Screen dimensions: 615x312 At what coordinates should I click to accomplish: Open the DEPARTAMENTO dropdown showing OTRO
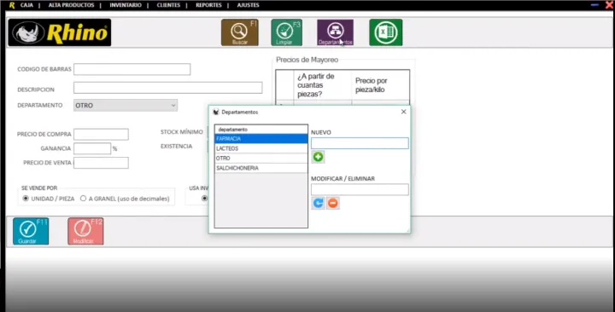(x=126, y=106)
